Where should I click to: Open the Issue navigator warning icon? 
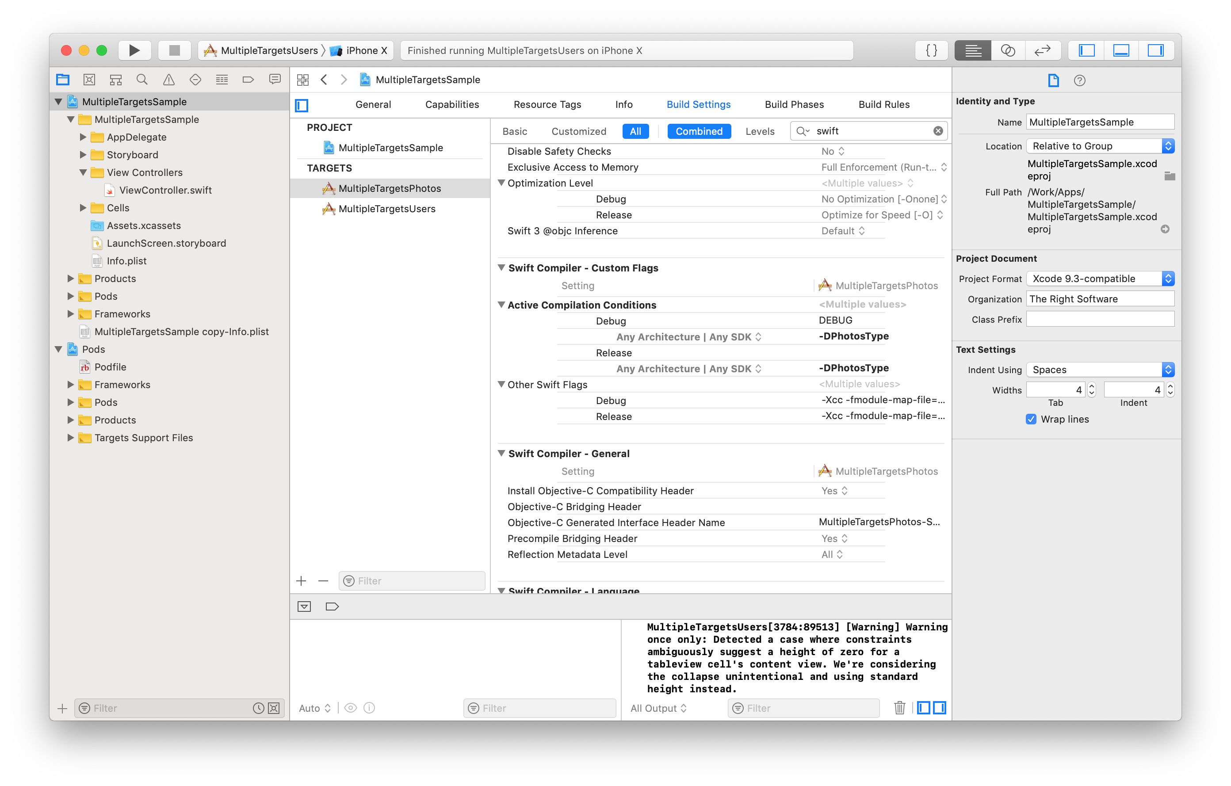coord(169,79)
